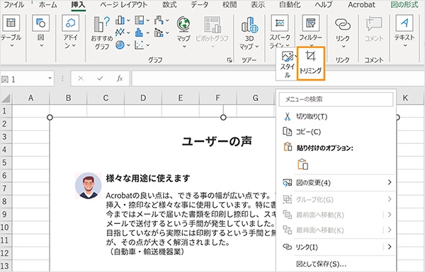
Task: Click the top-center resize handle of the picture
Action: tap(223, 117)
